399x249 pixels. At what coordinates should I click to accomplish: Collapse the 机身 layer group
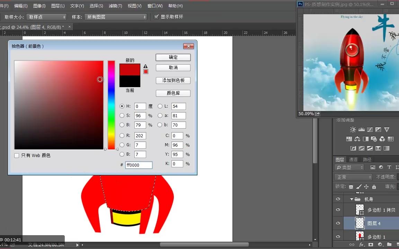click(352, 199)
